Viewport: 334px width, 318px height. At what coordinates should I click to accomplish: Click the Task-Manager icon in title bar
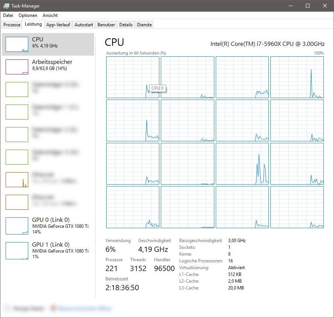pos(6,6)
